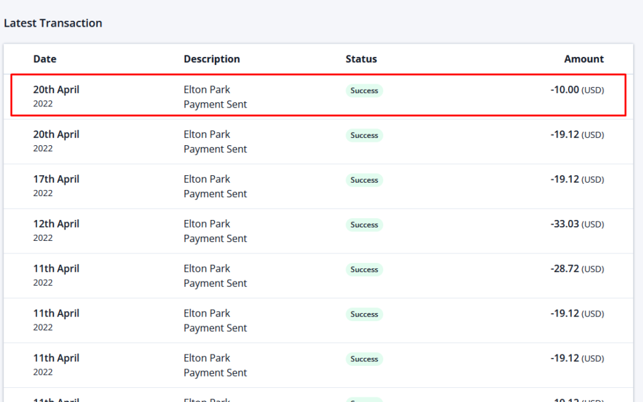Click the Status column header
The height and width of the screenshot is (402, 643).
361,59
